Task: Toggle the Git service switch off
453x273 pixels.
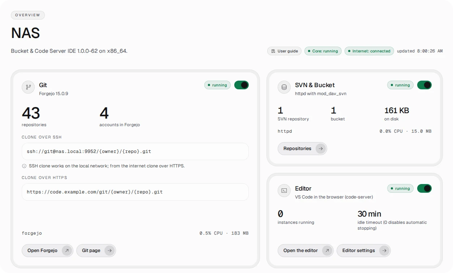Action: click(242, 85)
